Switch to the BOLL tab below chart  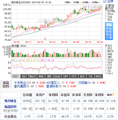pos(99,76)
